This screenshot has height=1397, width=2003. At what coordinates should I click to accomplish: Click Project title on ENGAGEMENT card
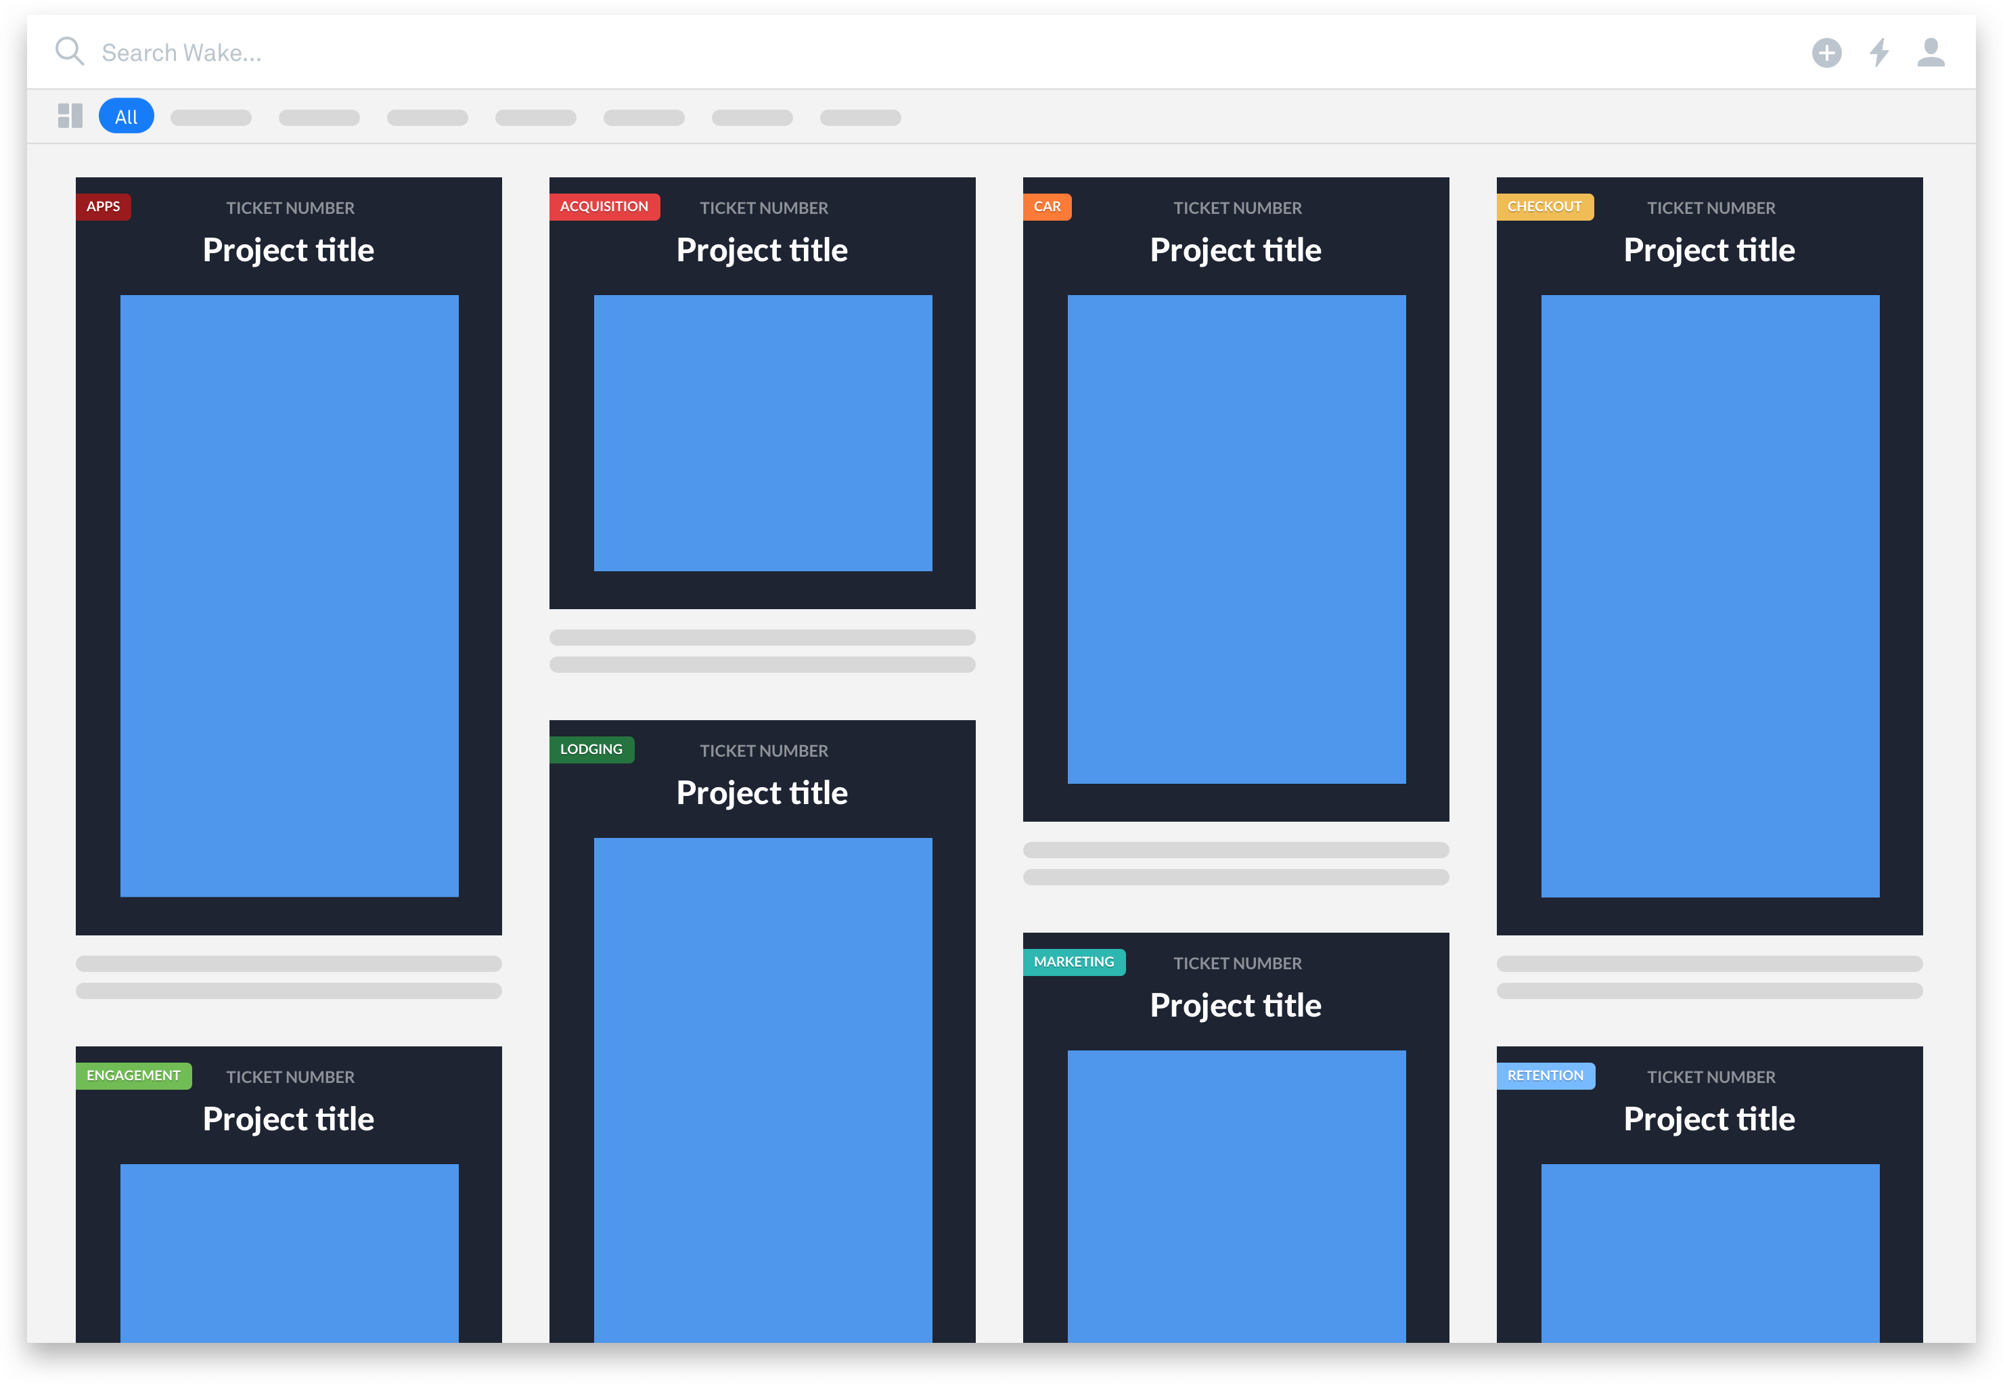tap(289, 1120)
